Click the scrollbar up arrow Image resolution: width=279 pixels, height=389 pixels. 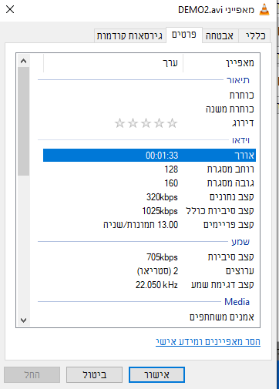[x=23, y=61]
